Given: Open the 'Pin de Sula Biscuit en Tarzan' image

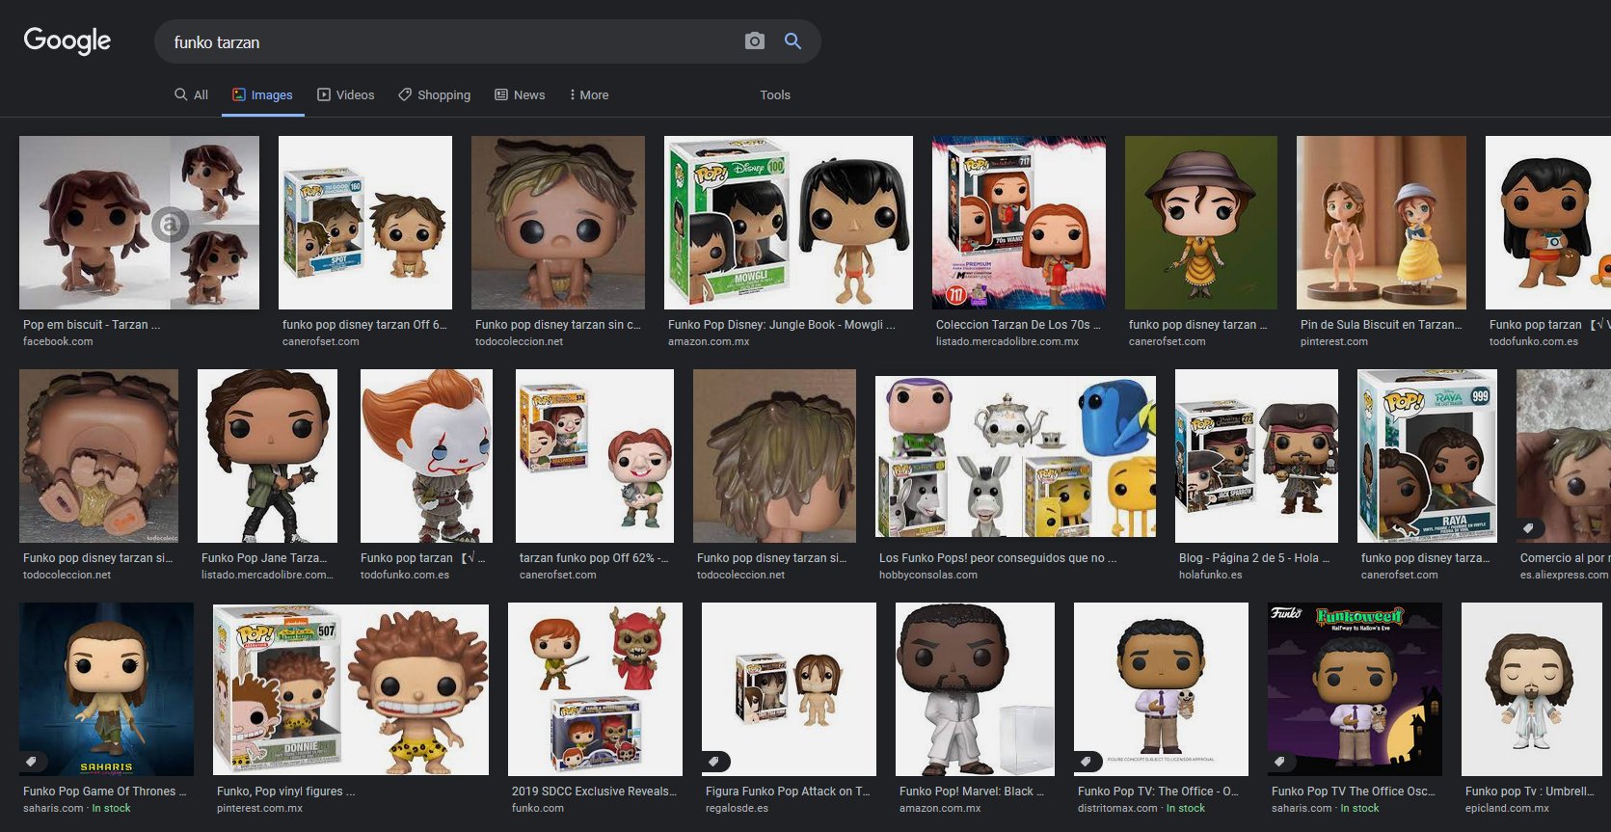Looking at the screenshot, I should click(1382, 223).
